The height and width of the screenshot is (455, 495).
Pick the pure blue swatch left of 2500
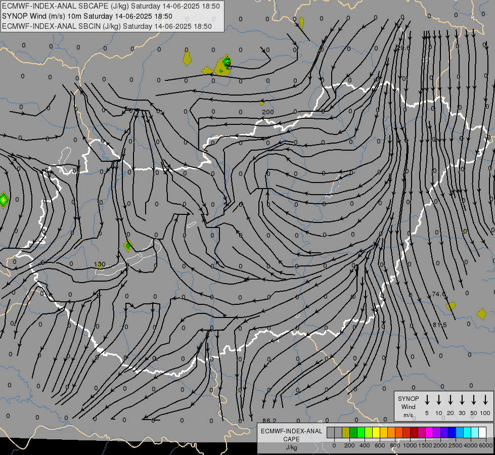[452, 432]
